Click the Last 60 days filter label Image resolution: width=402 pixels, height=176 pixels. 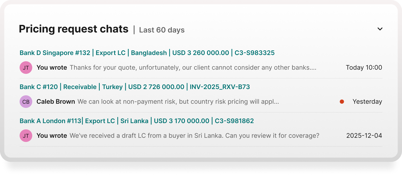pyautogui.click(x=162, y=30)
